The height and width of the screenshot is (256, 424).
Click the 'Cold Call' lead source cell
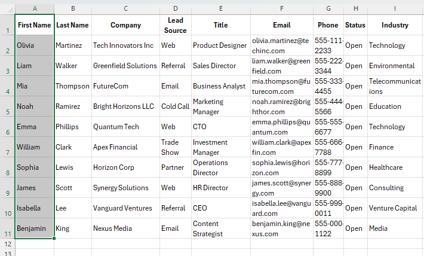pyautogui.click(x=175, y=106)
